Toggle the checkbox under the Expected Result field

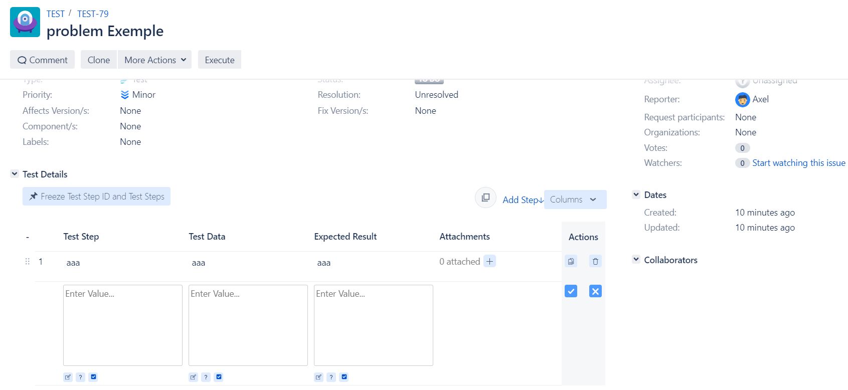pos(344,377)
